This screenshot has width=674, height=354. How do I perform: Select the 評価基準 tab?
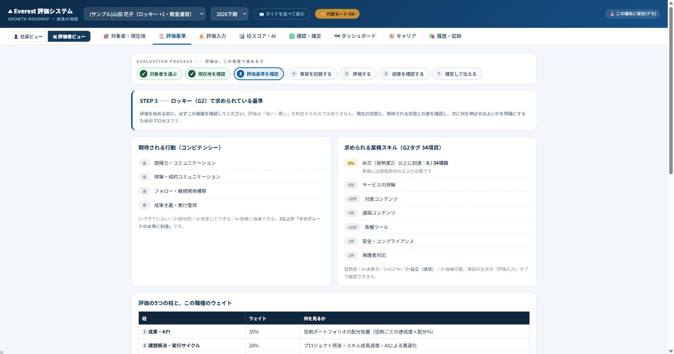point(172,36)
